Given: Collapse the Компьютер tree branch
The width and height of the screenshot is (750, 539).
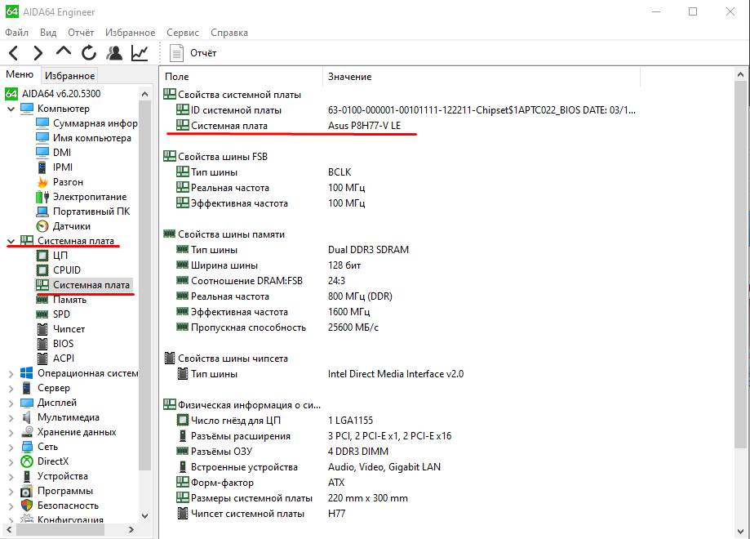Looking at the screenshot, I should [x=11, y=109].
